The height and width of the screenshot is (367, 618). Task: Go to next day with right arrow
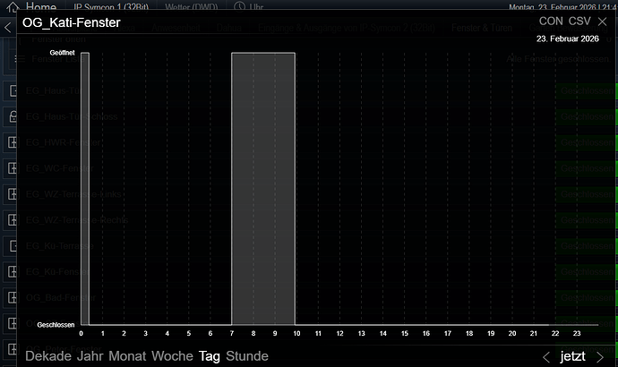(600, 357)
